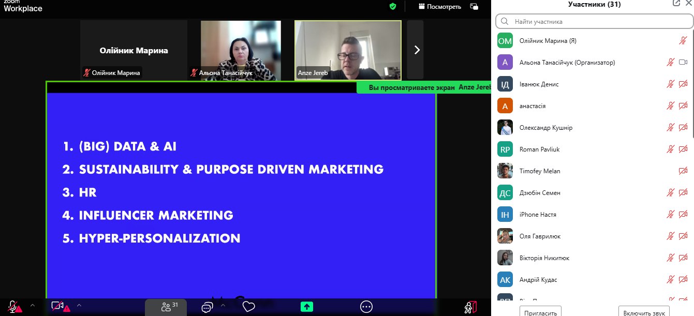694x316 pixels.
Task: Click the green share screen icon
Action: [307, 307]
